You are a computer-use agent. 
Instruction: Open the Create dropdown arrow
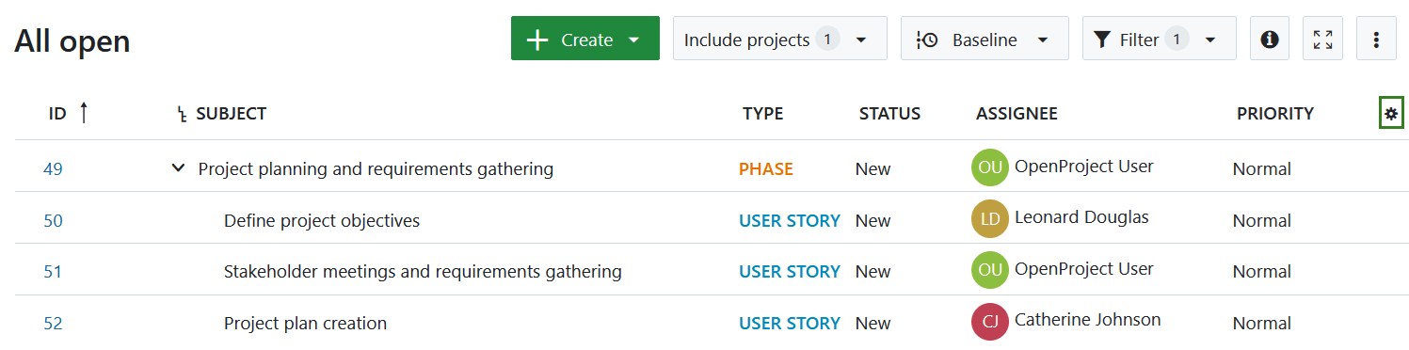[x=634, y=40]
